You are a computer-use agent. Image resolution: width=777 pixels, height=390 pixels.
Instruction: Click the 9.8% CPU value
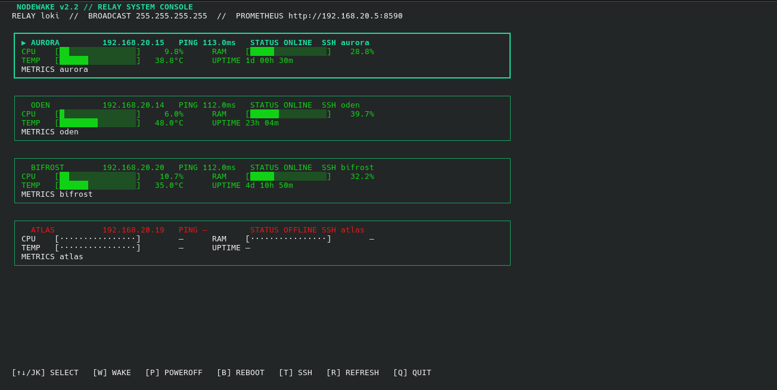tap(174, 52)
